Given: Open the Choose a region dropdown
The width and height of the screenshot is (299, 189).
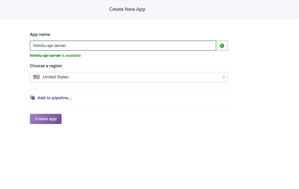Looking at the screenshot, I should click(x=129, y=77).
